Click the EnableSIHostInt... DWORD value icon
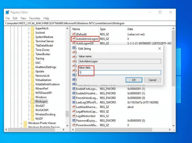This screenshot has width=192, height=143. [x=74, y=93]
